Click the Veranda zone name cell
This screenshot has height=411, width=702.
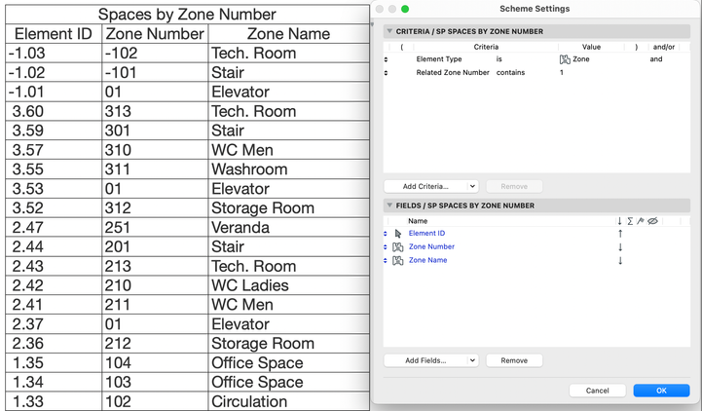(288, 228)
